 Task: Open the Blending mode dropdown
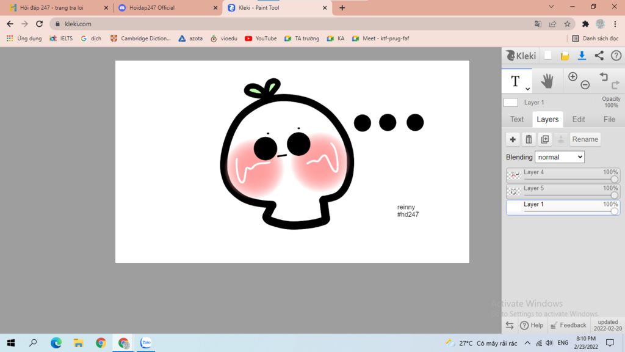click(560, 157)
